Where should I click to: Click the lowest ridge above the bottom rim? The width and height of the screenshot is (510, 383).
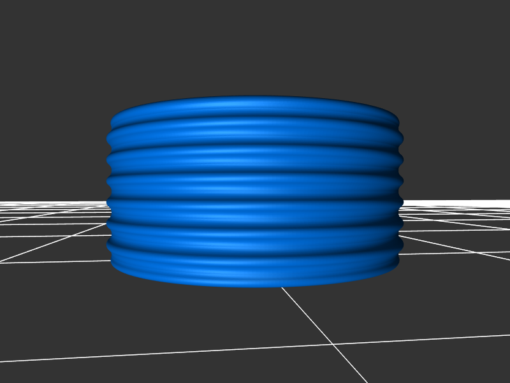255,257
